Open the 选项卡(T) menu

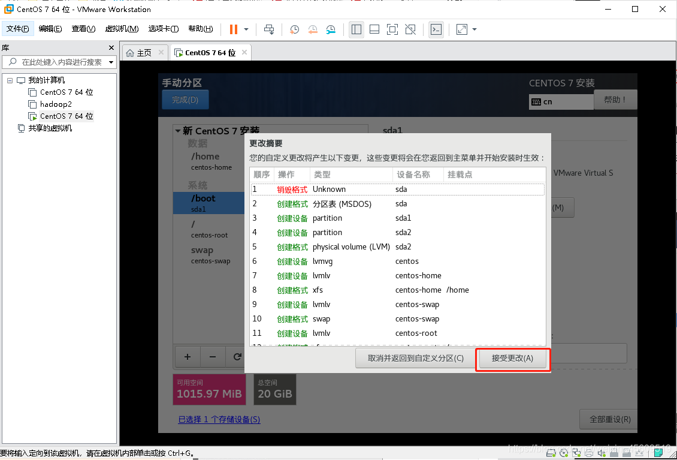[164, 29]
